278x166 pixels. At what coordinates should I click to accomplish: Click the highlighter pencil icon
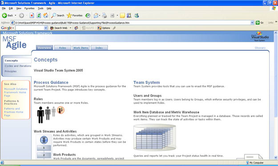114,28
